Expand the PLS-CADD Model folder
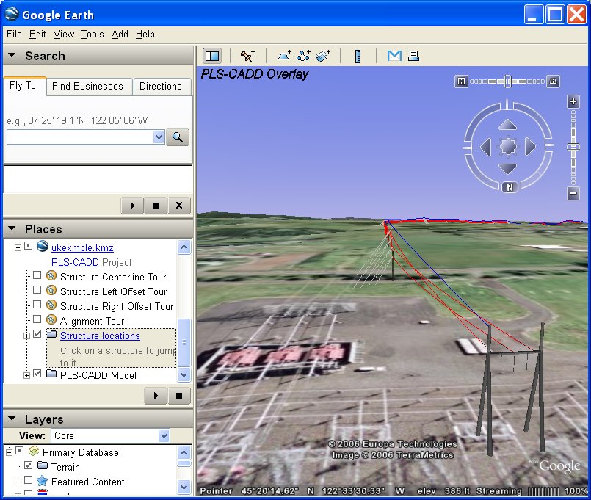The height and width of the screenshot is (500, 591). point(26,375)
